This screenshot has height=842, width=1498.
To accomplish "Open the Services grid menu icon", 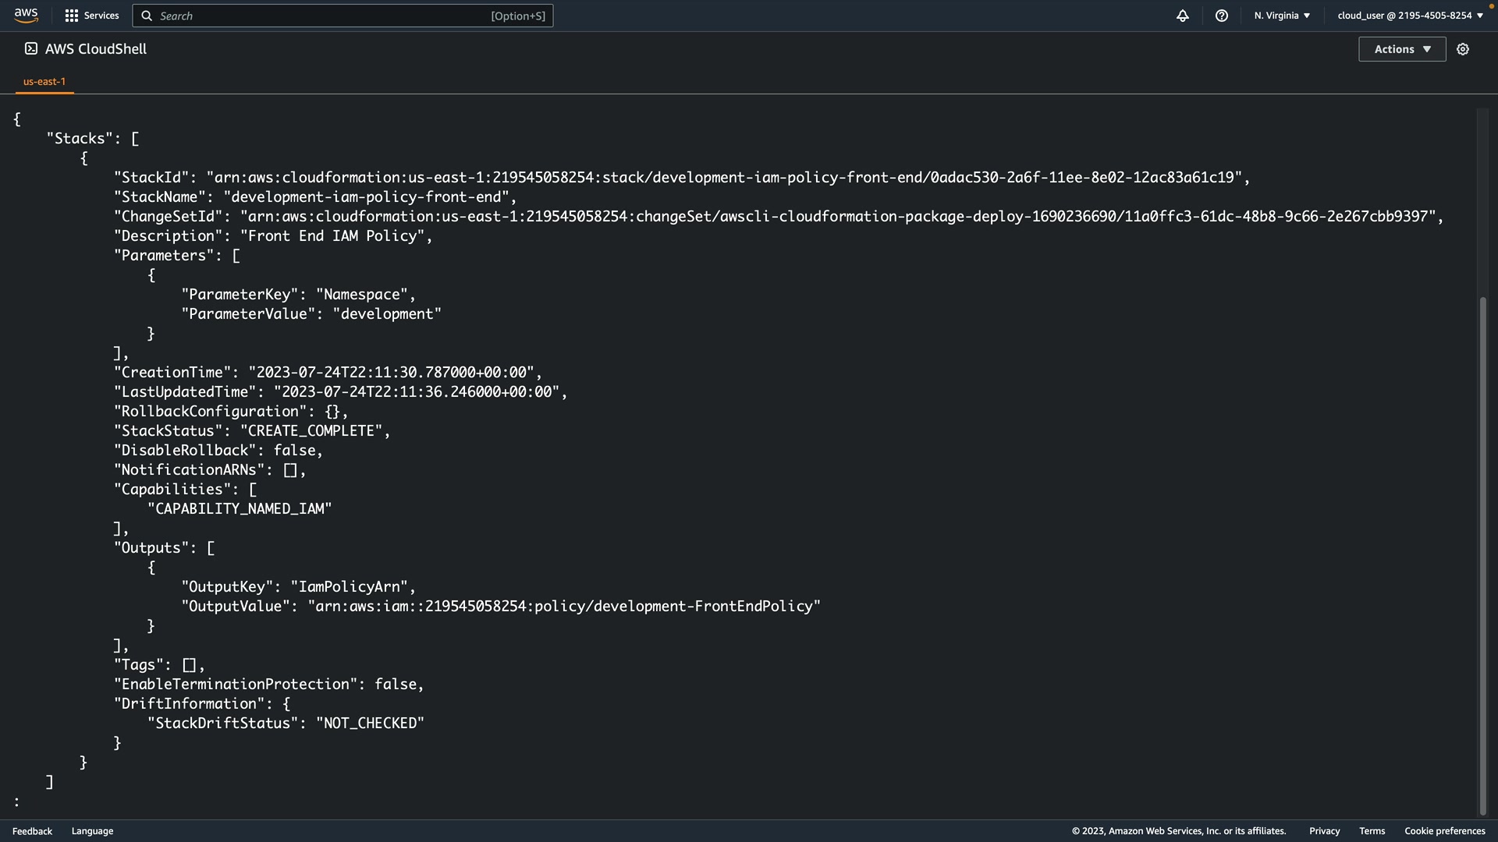I will pyautogui.click(x=71, y=16).
